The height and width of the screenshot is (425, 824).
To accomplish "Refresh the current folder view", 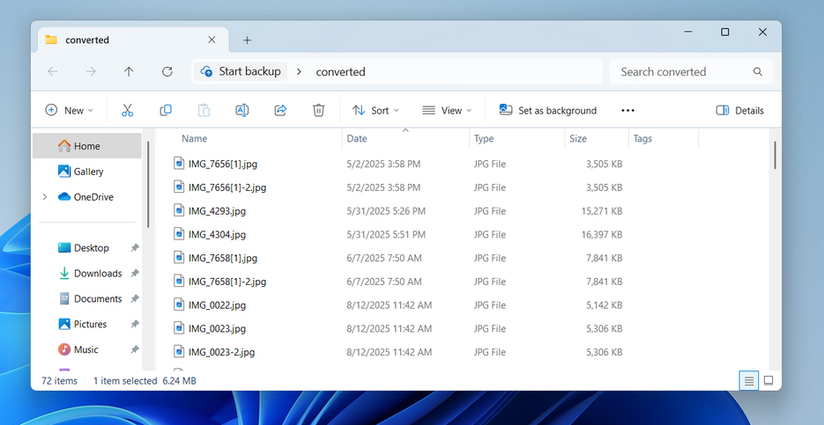I will (167, 71).
